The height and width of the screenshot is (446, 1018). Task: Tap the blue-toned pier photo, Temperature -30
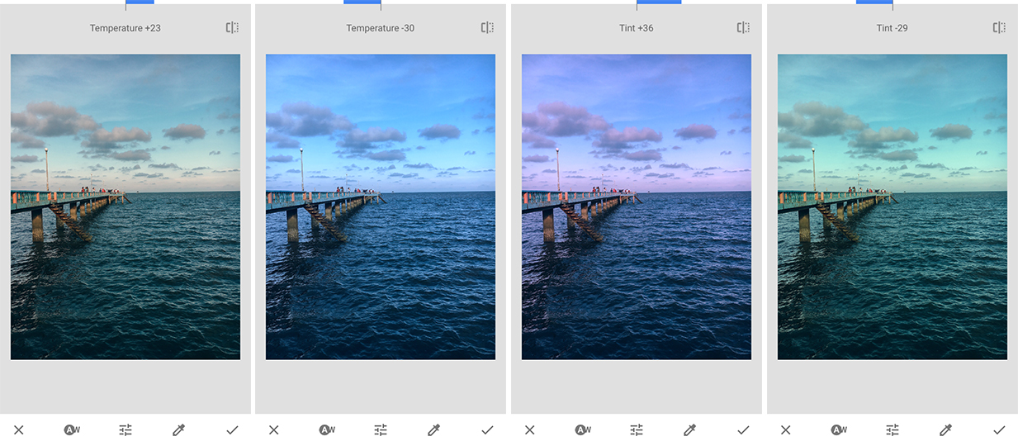click(x=381, y=207)
